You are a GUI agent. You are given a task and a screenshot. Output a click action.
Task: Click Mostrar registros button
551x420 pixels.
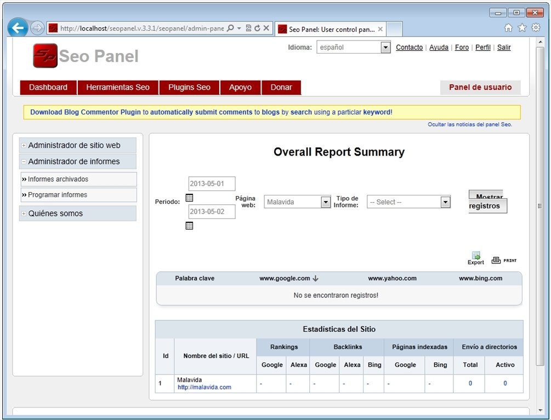[x=487, y=202]
